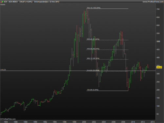The width and height of the screenshot is (164, 123).
Task: Click the red-green chart icon beside AEX title
Action: (x=2, y=2)
